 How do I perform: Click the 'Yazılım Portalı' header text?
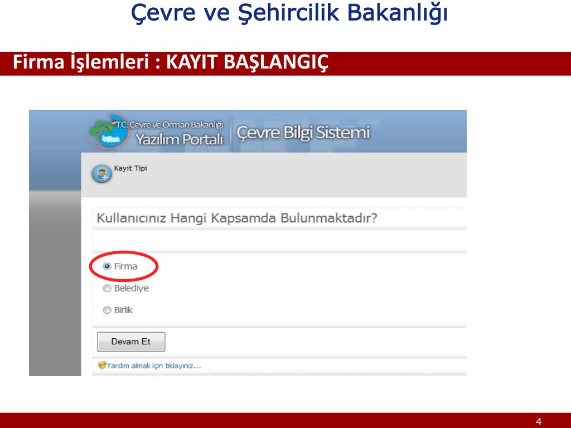point(179,139)
